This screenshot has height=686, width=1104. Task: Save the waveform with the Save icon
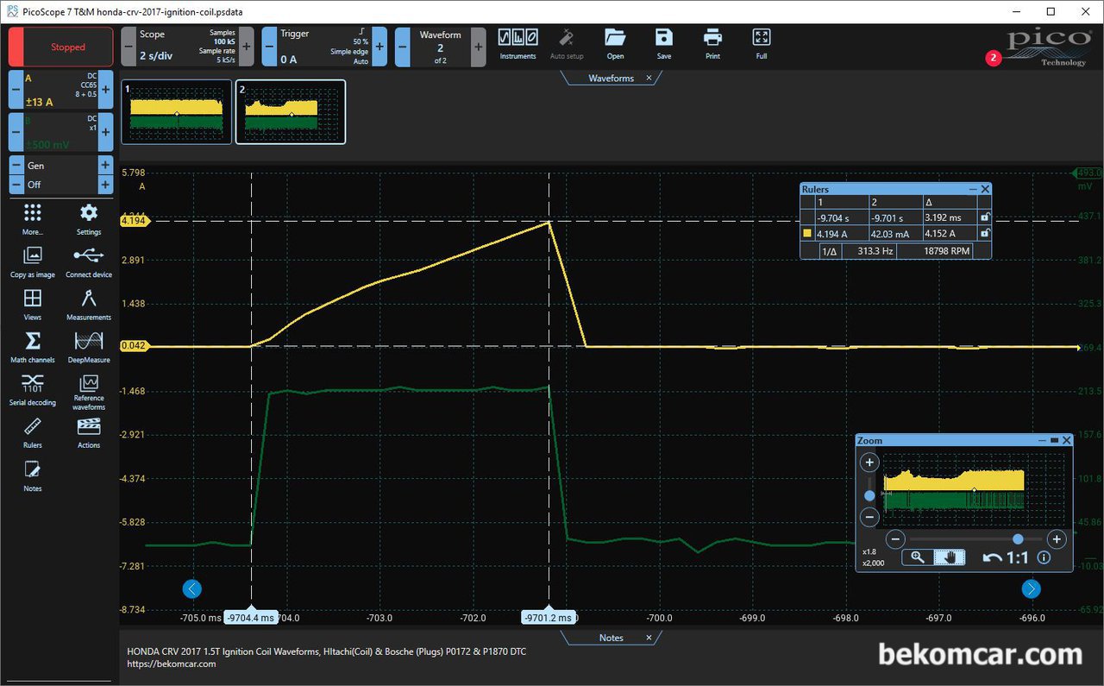point(663,43)
